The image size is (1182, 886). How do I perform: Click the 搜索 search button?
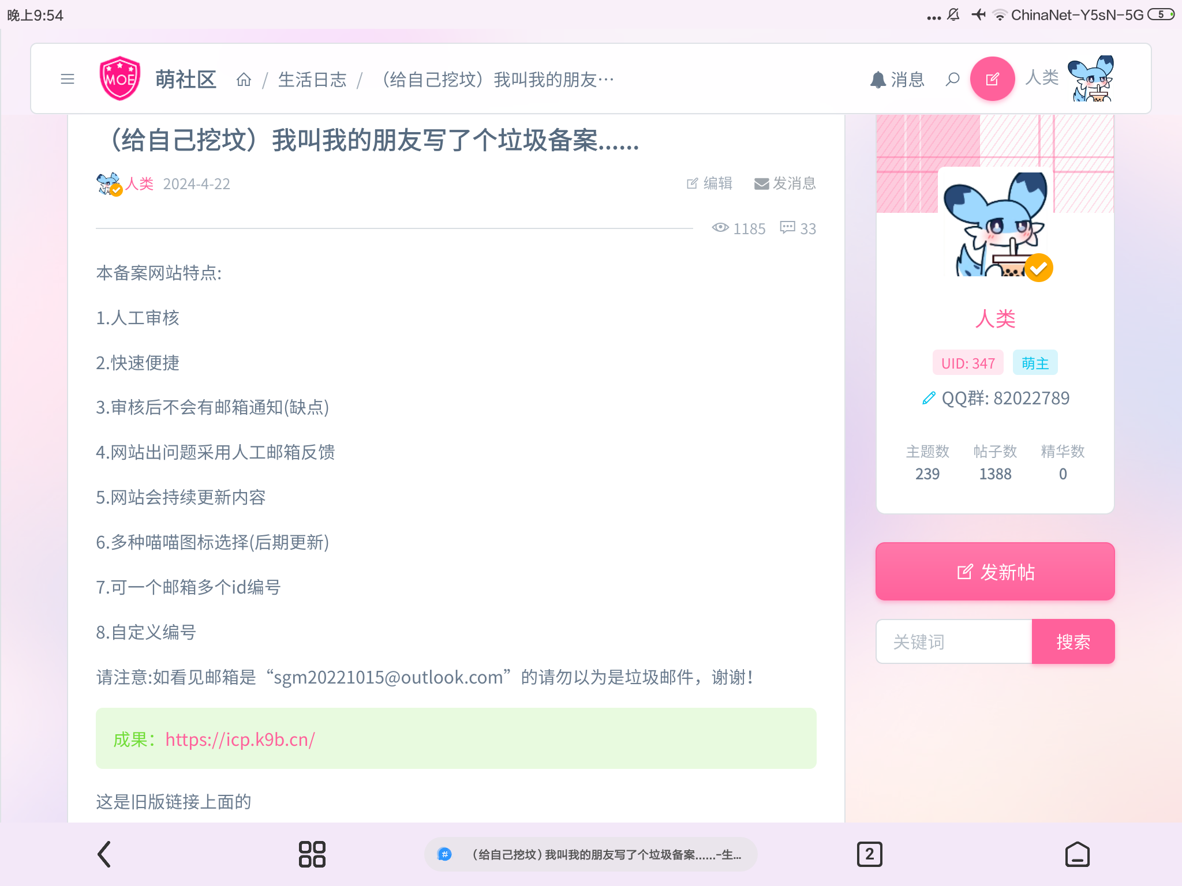(1073, 641)
